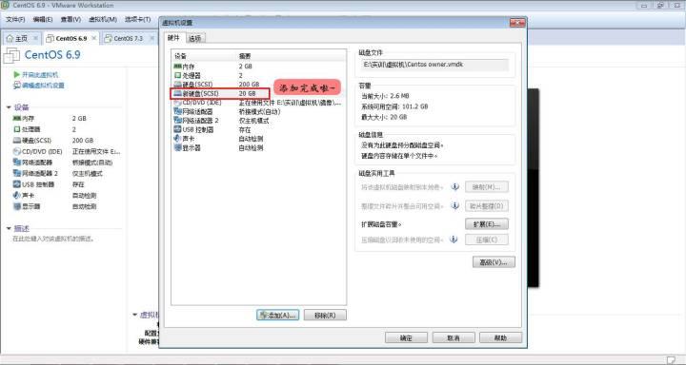Screen dimensions: 686x365
Task: Click the 显示器 icon in main window list
Action: click(17, 206)
